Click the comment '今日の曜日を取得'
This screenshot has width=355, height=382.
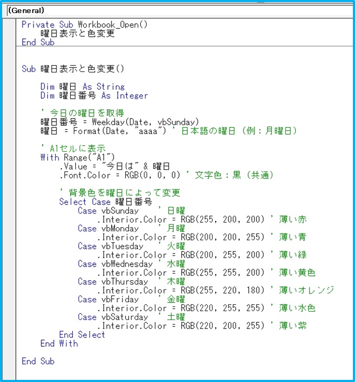point(82,113)
